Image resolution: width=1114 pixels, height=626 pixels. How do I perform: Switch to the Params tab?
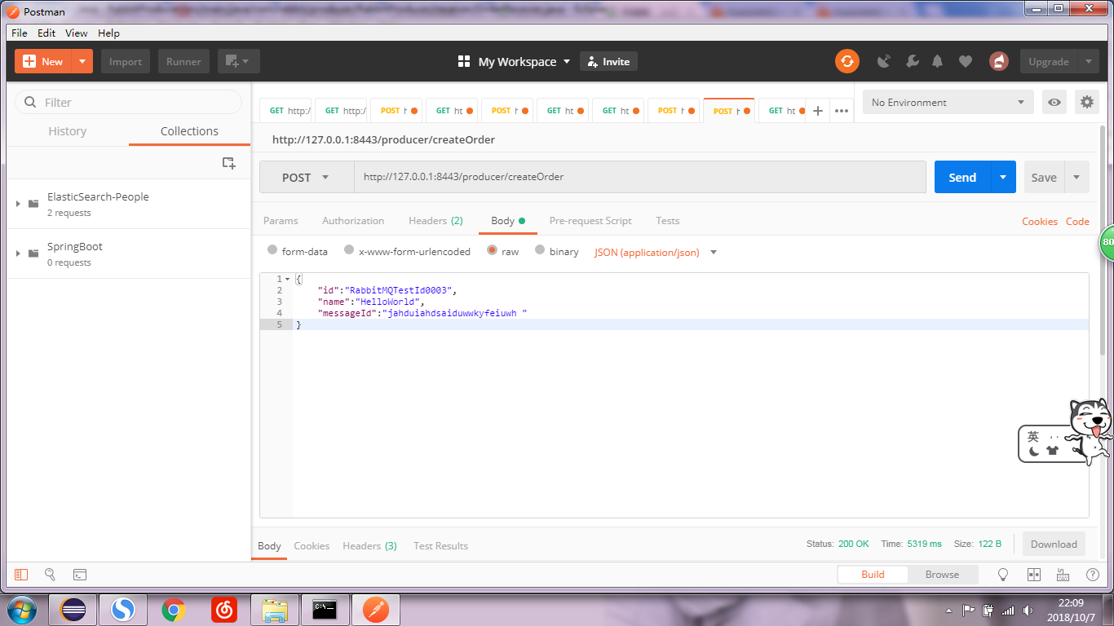[281, 220]
